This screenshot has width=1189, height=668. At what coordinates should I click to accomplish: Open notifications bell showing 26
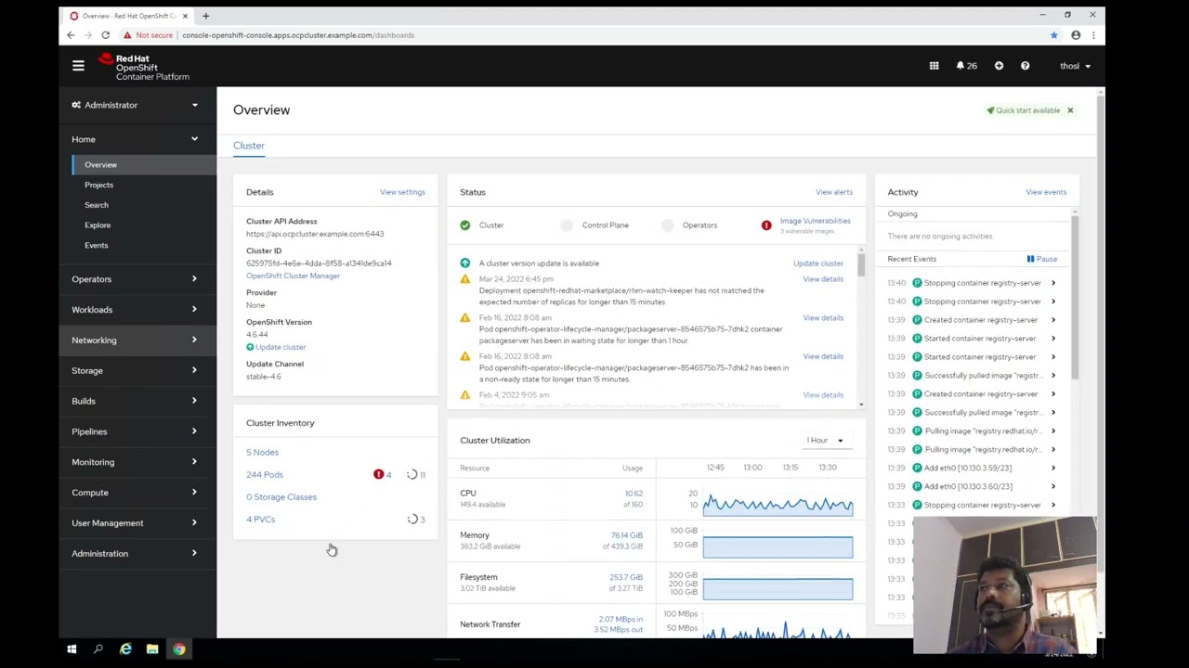tap(966, 66)
